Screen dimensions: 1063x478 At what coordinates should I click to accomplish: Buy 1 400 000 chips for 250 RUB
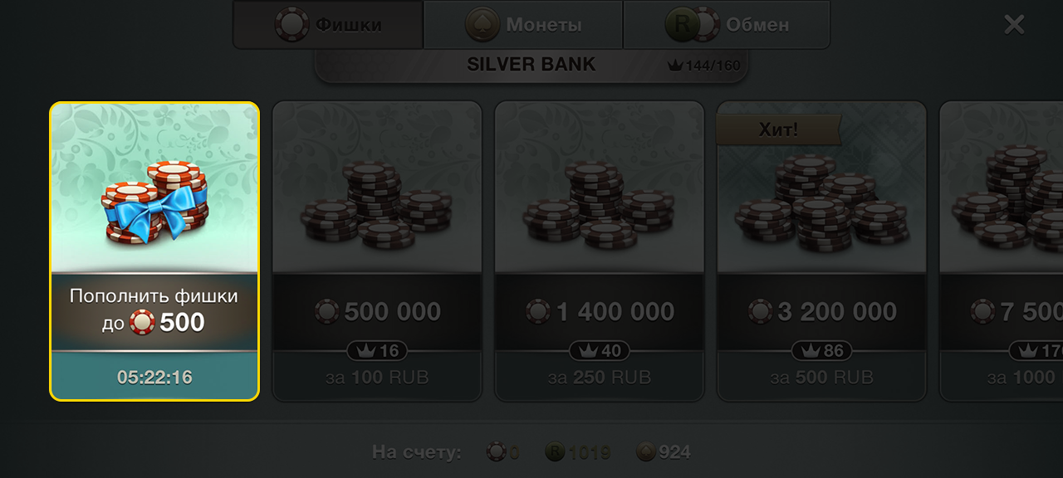tap(600, 251)
